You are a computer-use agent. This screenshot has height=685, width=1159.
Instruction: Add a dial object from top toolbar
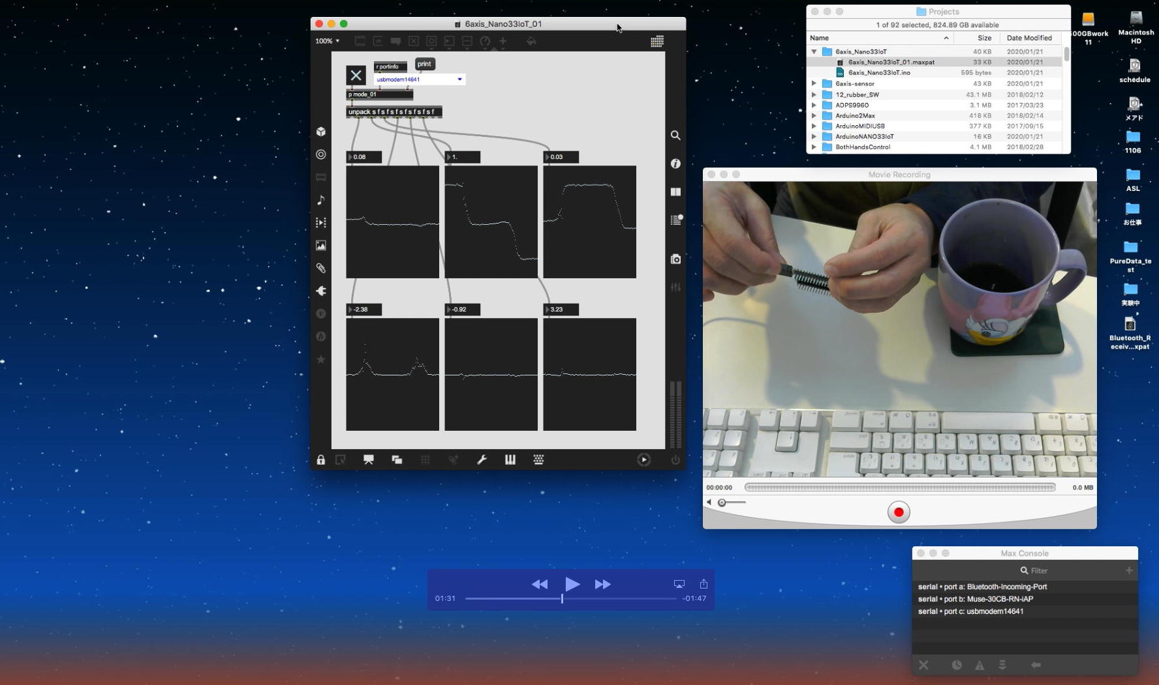click(x=485, y=41)
